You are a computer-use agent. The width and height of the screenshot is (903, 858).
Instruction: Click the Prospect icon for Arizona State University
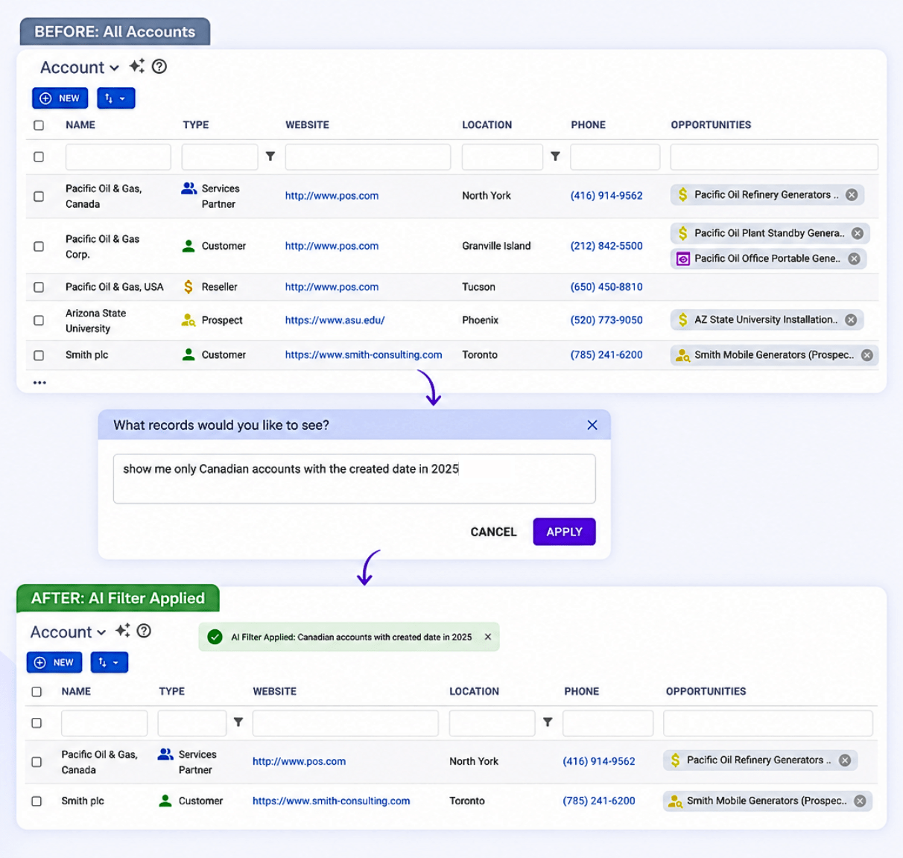click(188, 320)
